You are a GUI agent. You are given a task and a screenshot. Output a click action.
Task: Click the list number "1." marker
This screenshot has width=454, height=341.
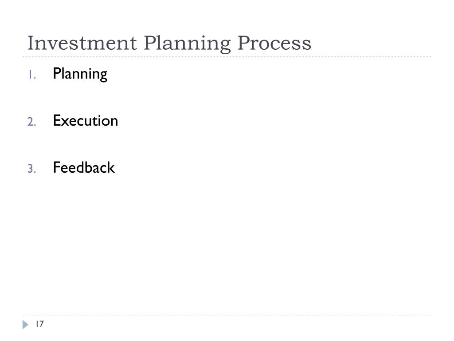(32, 75)
